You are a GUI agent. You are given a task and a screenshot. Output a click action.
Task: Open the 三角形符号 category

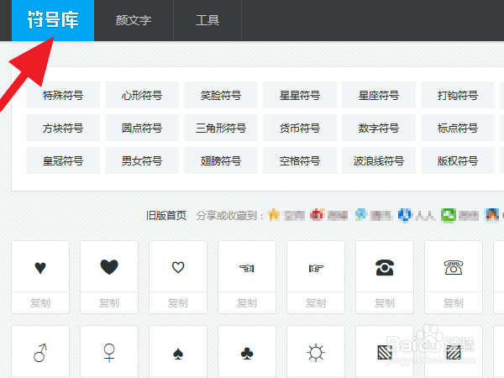(x=221, y=128)
